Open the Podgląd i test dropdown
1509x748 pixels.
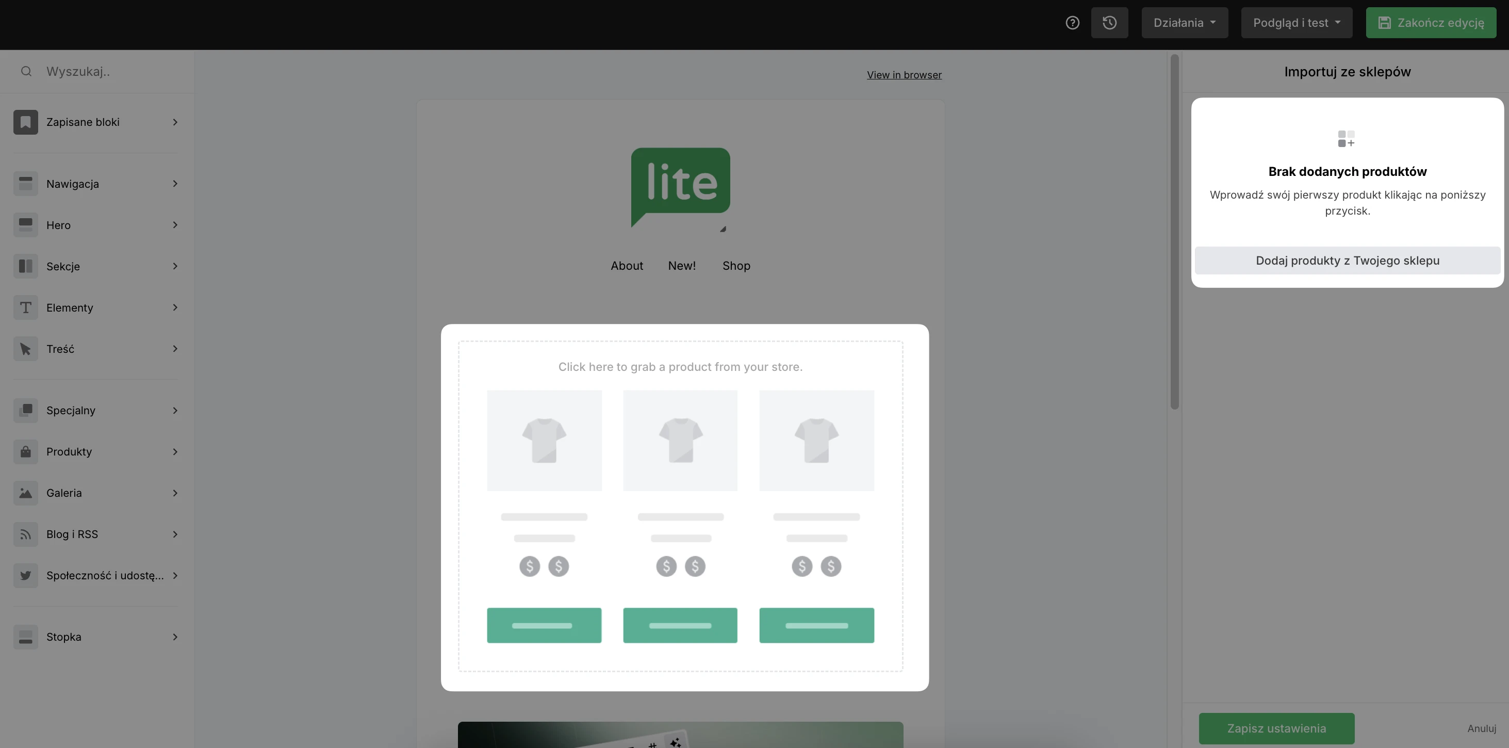pyautogui.click(x=1296, y=23)
